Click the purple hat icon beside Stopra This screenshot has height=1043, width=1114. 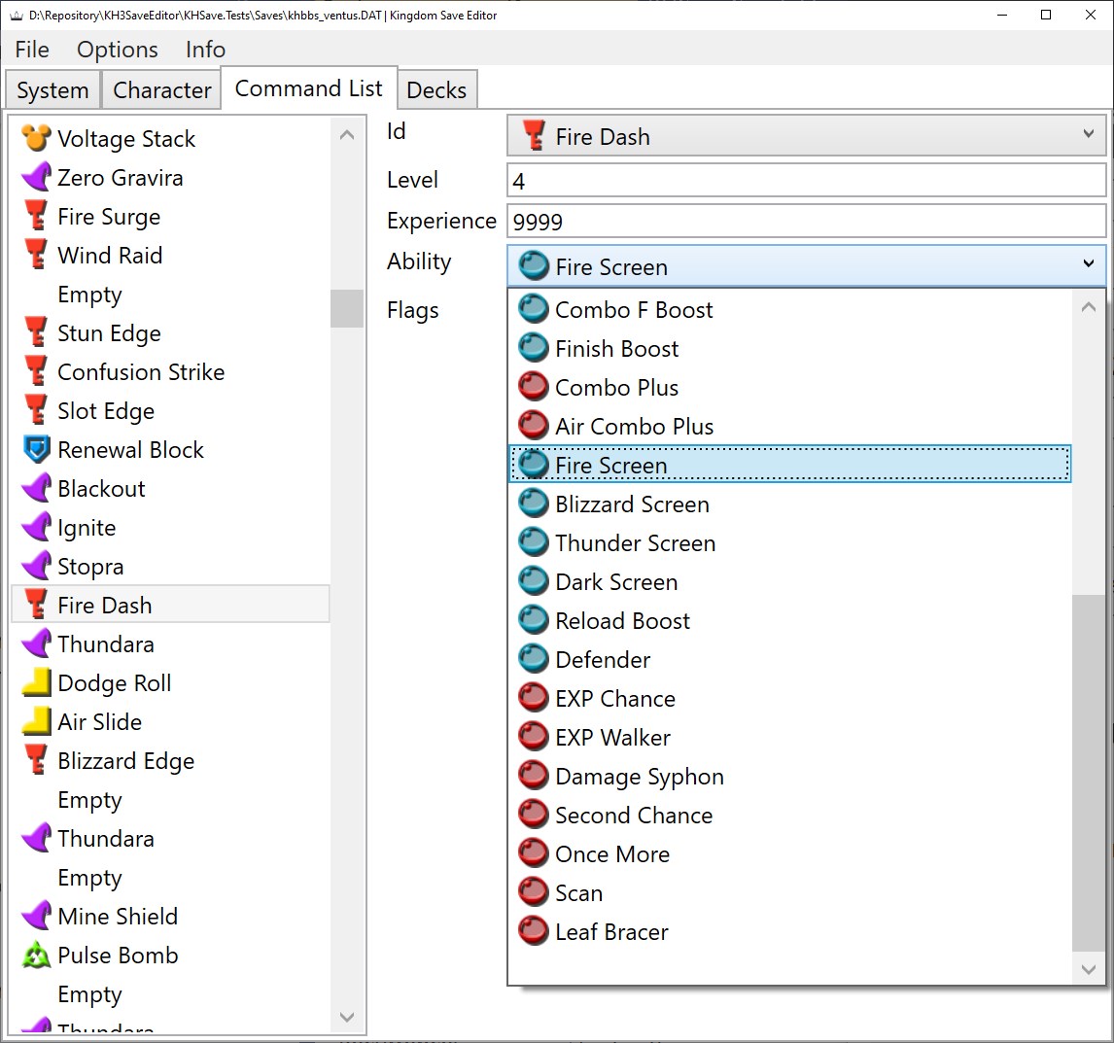pyautogui.click(x=36, y=567)
